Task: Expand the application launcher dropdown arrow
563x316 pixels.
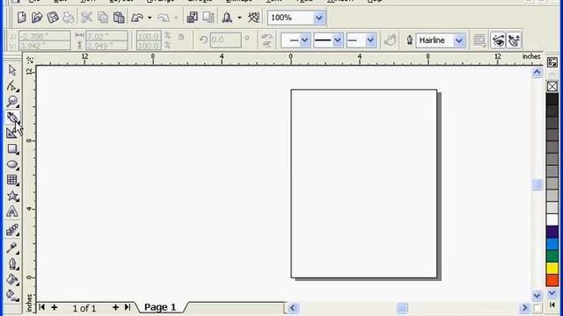Action: [239, 18]
